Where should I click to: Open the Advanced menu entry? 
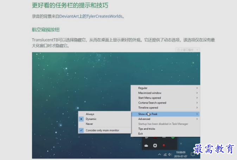165,119
